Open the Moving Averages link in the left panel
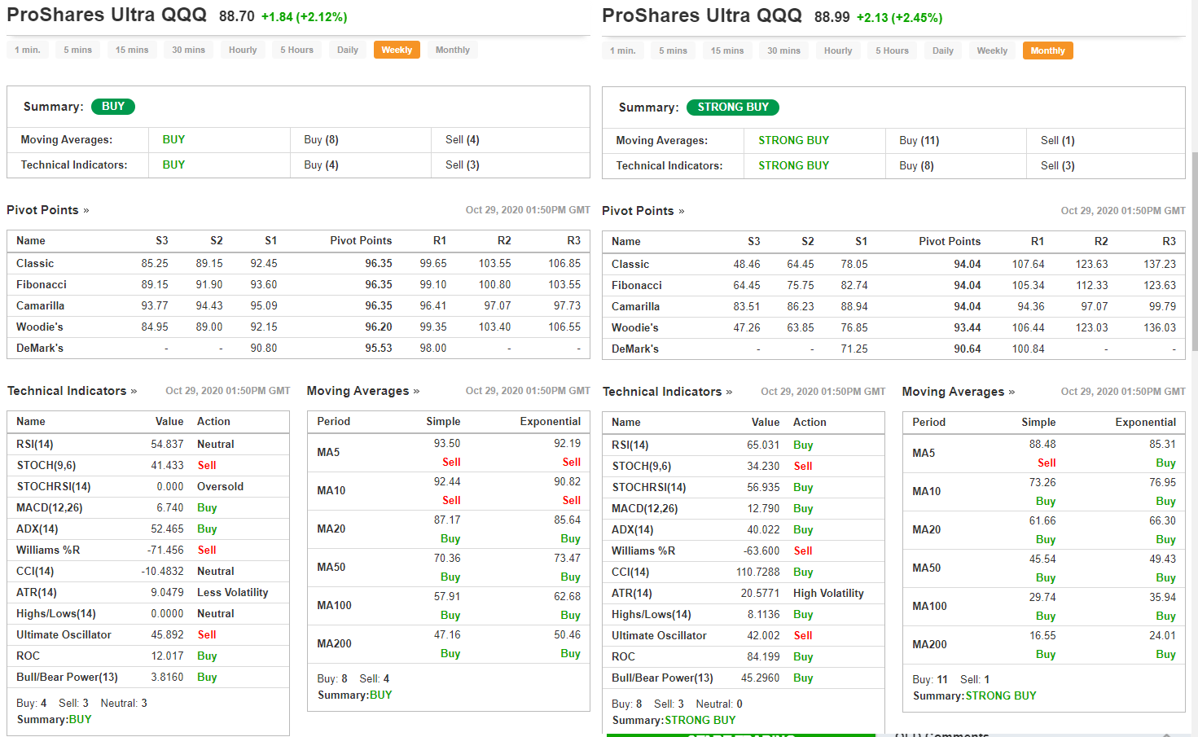This screenshot has width=1198, height=737. tap(363, 391)
